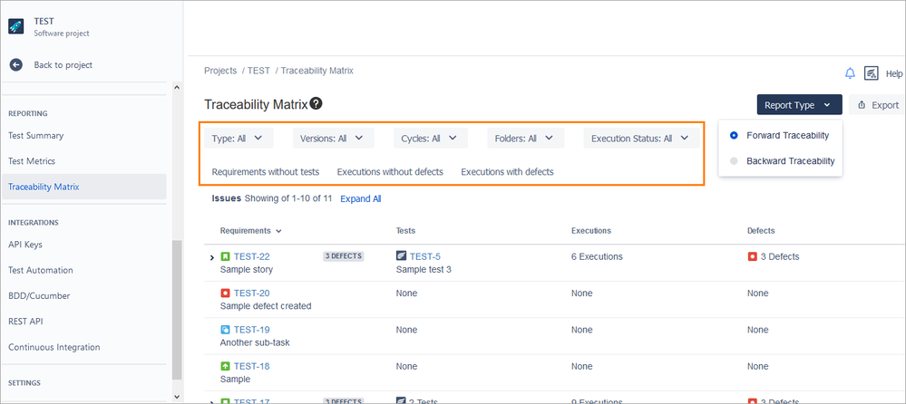Click the Export icon
Image resolution: width=906 pixels, height=404 pixels.
pyautogui.click(x=862, y=105)
